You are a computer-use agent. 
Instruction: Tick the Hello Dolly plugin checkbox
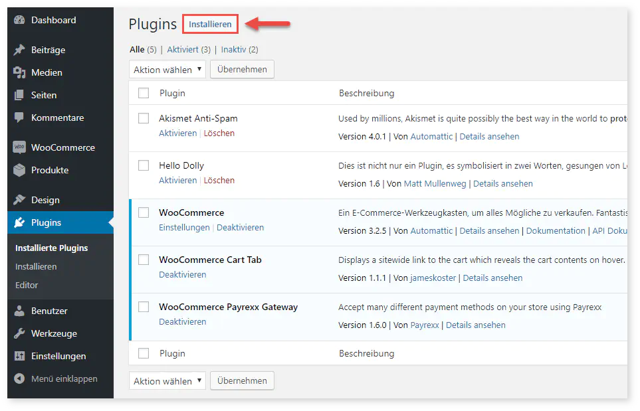point(144,165)
